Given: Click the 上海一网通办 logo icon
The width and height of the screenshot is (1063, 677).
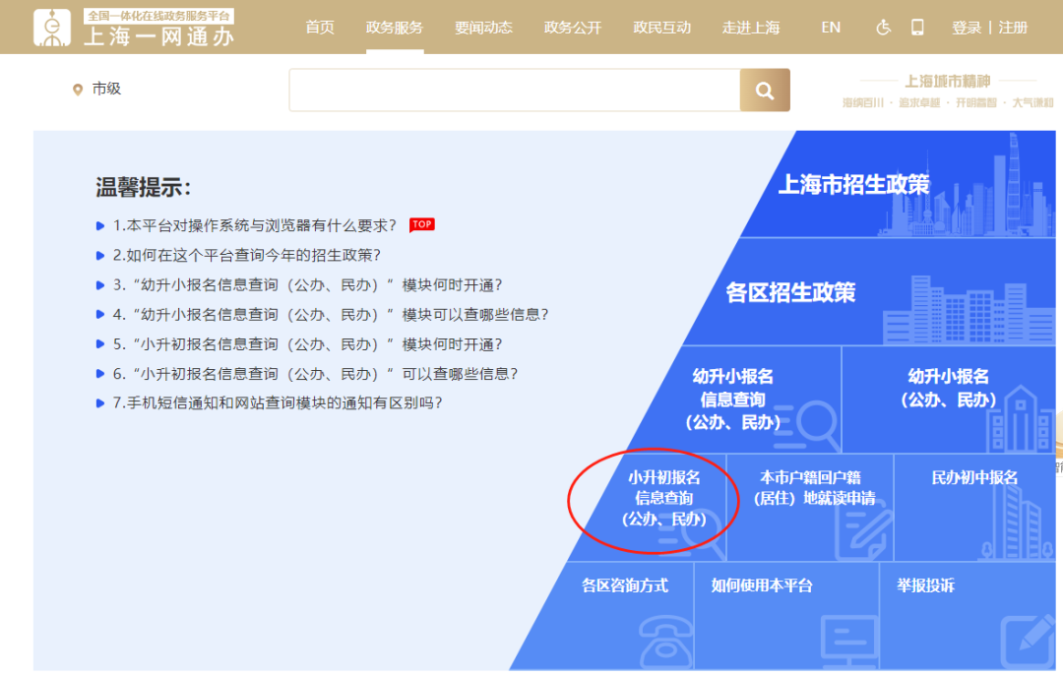Looking at the screenshot, I should [x=51, y=28].
